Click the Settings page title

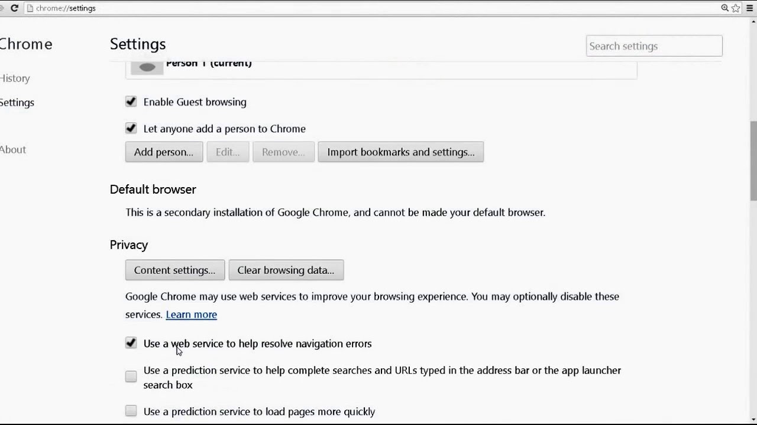click(138, 44)
